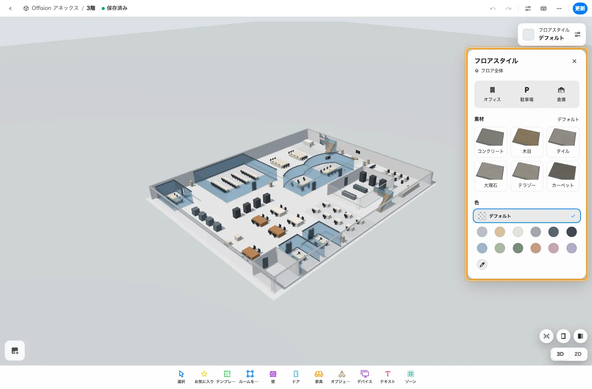Pick the terracotta orange color swatch
This screenshot has width=592, height=389.
[536, 248]
